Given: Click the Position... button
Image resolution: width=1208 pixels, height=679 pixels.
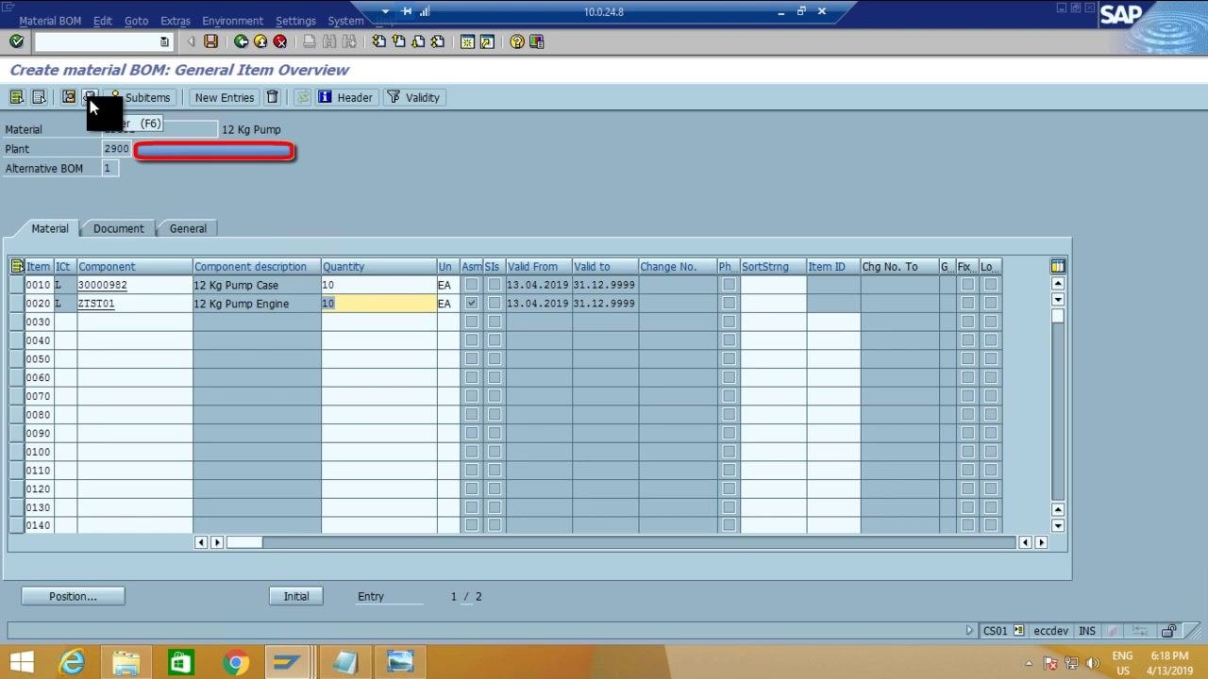Looking at the screenshot, I should point(73,596).
